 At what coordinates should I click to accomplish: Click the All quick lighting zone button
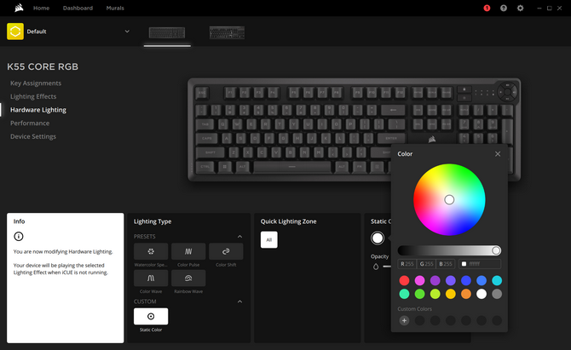[x=269, y=240]
